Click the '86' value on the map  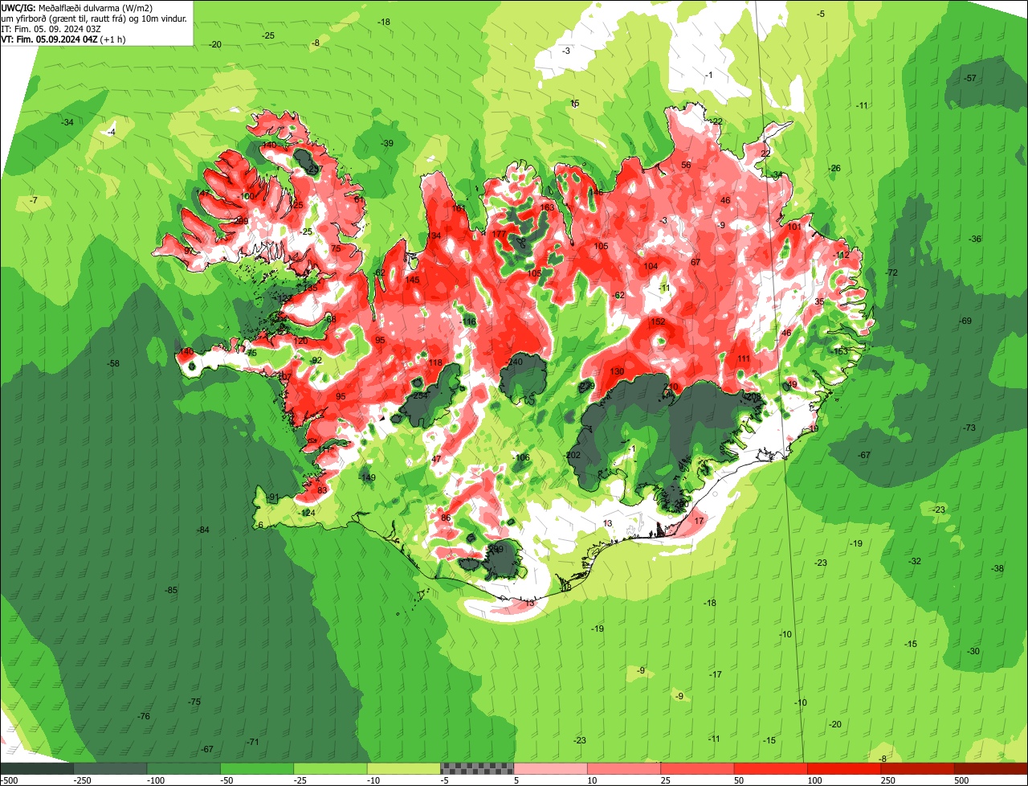click(x=446, y=518)
